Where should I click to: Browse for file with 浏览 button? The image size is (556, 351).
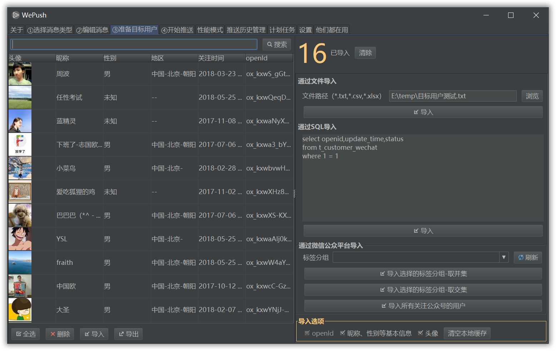(532, 96)
